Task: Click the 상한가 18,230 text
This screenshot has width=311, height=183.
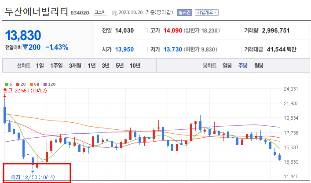Action: pyautogui.click(x=202, y=30)
